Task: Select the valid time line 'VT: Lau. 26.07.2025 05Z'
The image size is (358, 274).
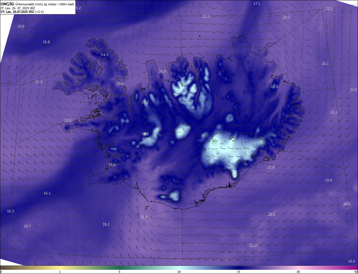Action: pos(22,12)
